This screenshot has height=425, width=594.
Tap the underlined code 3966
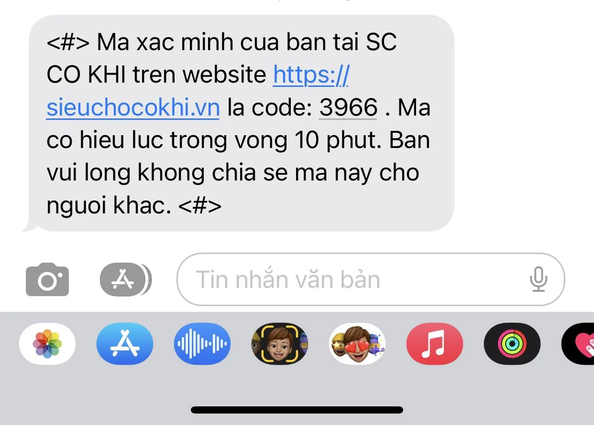pyautogui.click(x=348, y=107)
